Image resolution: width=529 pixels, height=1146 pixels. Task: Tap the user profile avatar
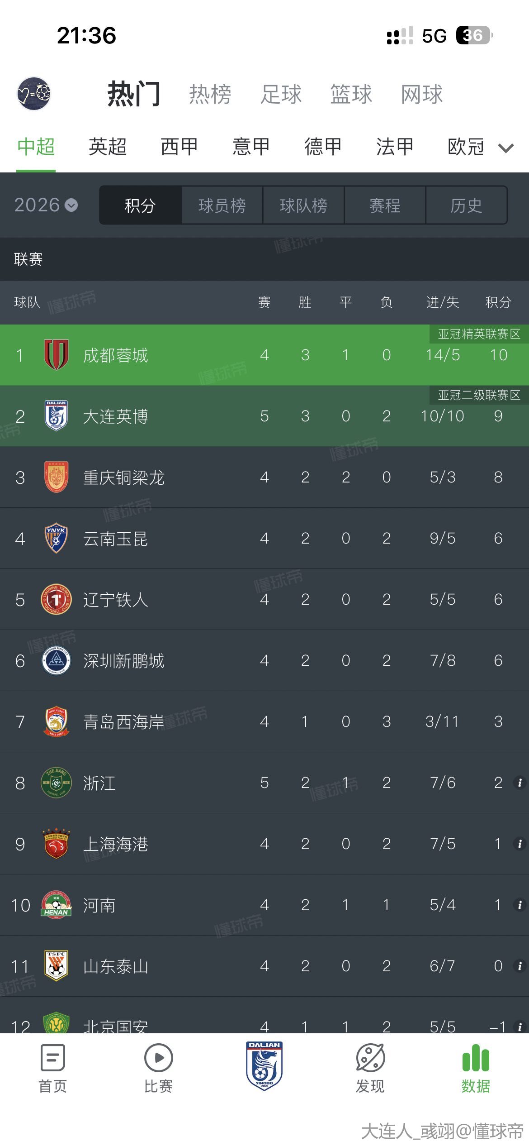34,94
